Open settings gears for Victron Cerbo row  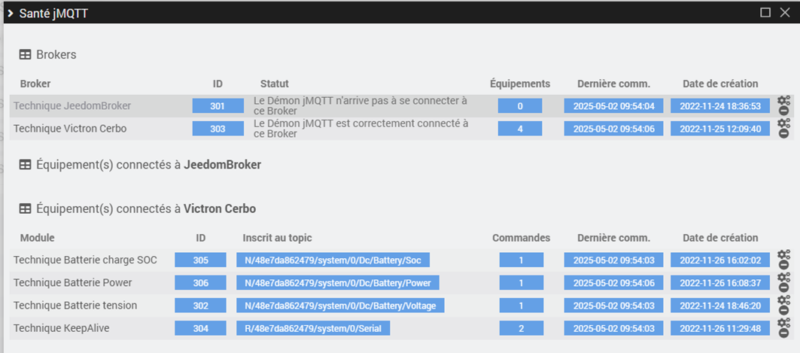click(x=783, y=129)
